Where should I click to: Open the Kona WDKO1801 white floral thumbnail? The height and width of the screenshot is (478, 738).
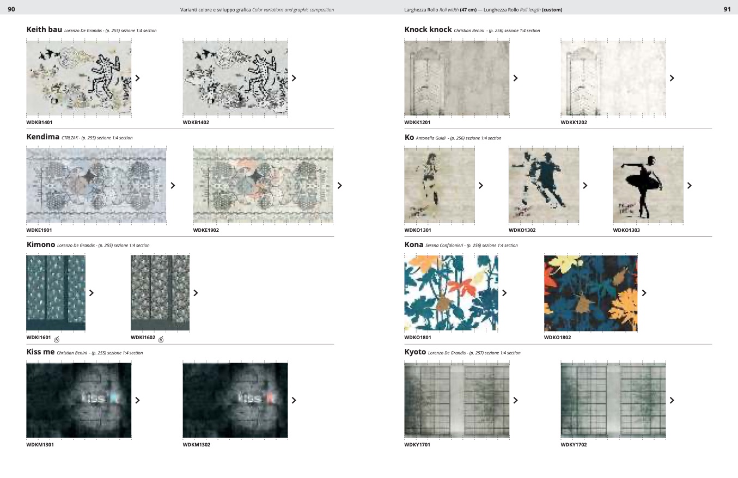451,293
